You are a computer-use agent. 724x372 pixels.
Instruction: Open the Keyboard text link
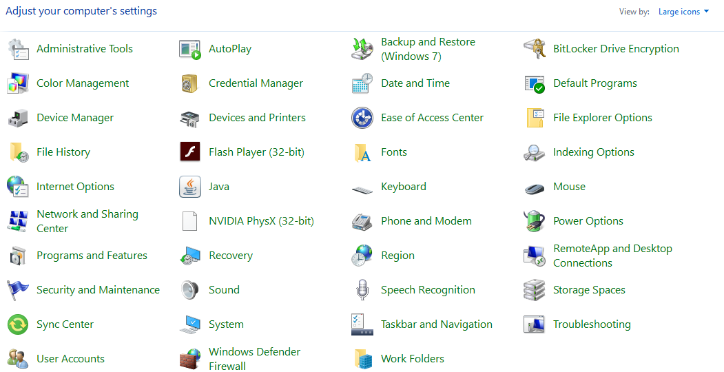(404, 187)
